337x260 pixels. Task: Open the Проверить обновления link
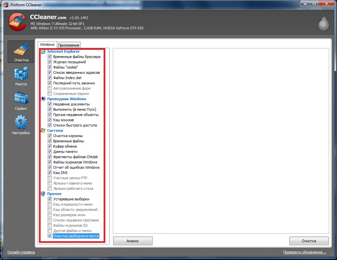(305, 252)
